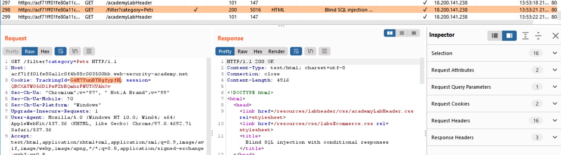The height and width of the screenshot is (155, 561).
Task: Click the horizontal splitter dots below history table
Action: click(x=281, y=26)
